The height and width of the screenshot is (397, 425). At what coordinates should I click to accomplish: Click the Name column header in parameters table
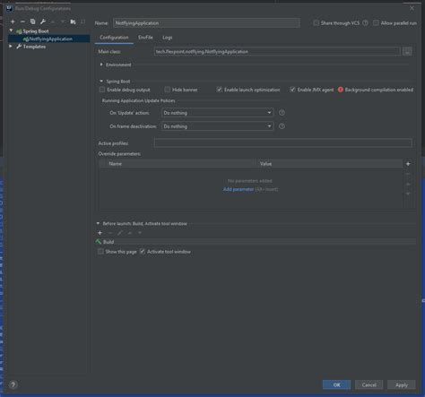(181, 164)
